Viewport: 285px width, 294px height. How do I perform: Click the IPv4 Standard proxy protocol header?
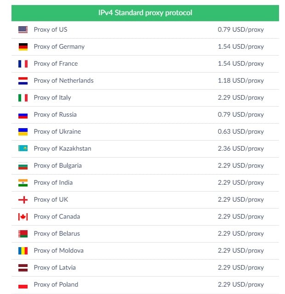145,13
